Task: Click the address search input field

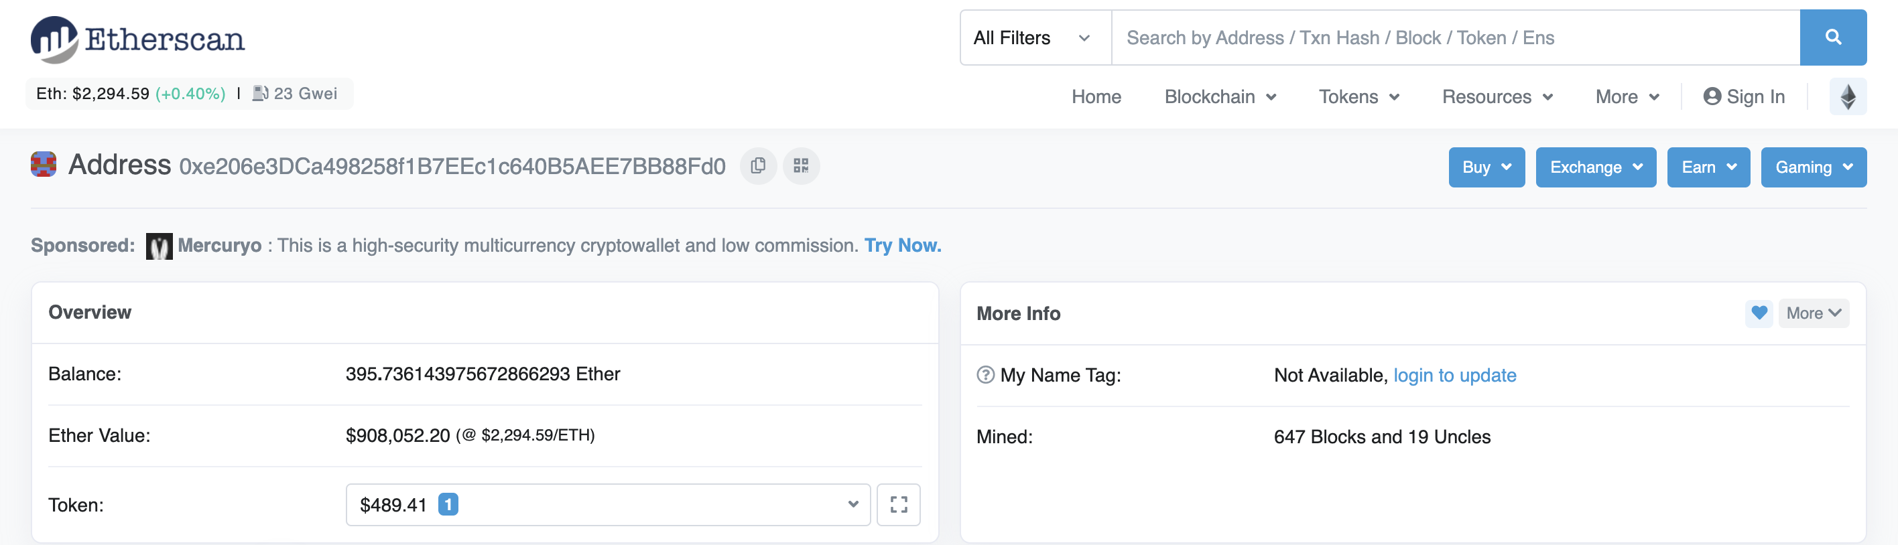Action: pos(1454,38)
